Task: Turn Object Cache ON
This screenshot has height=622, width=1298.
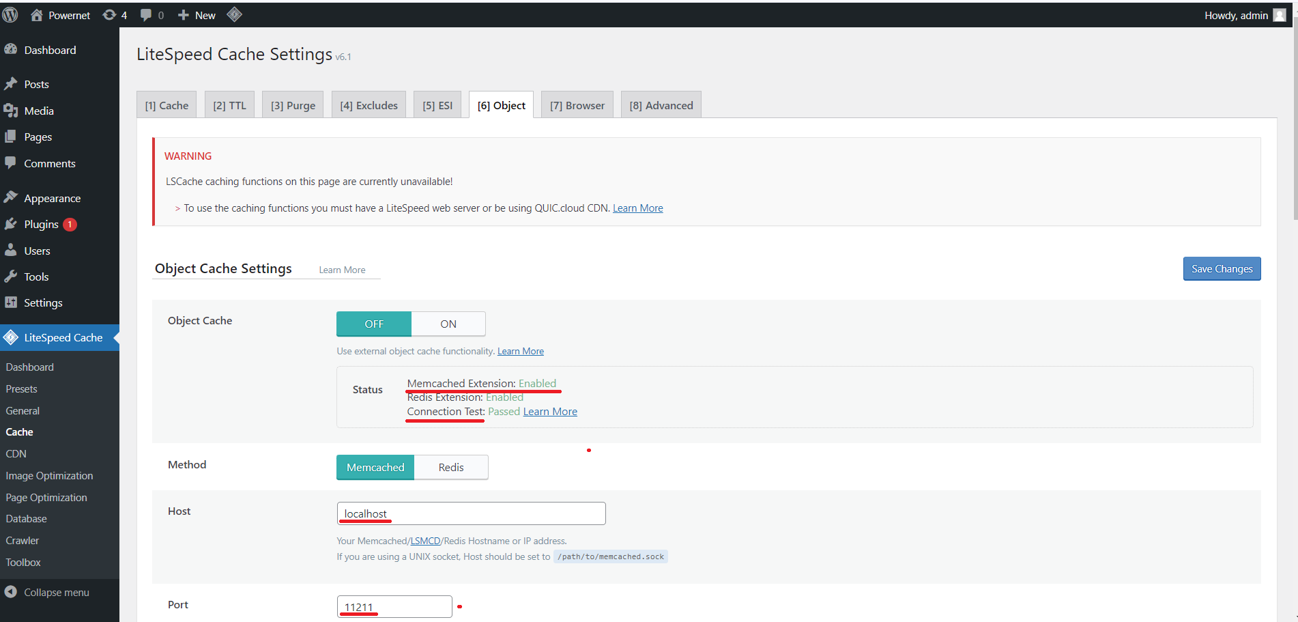Action: click(448, 324)
